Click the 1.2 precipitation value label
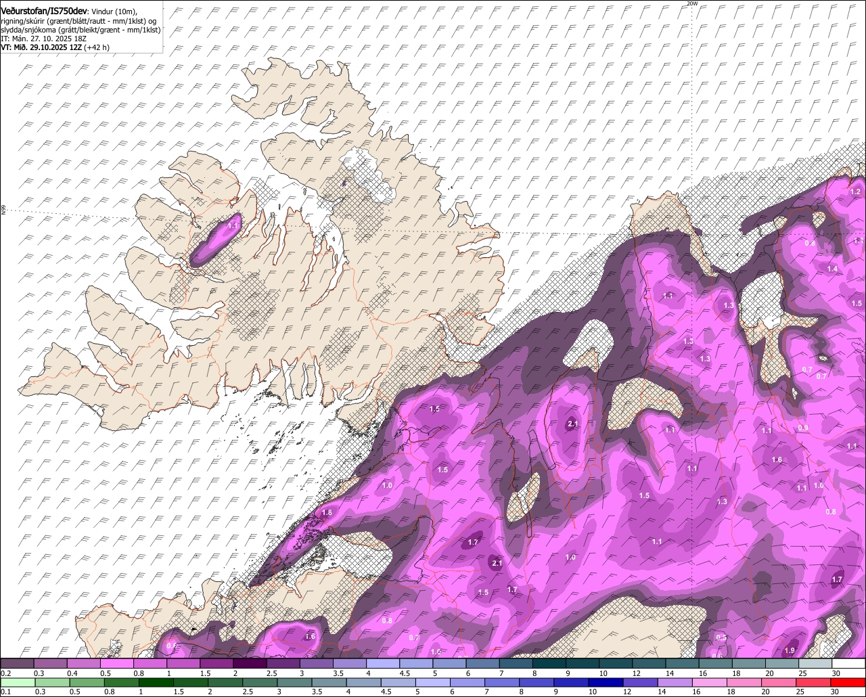The height and width of the screenshot is (697, 866). pyautogui.click(x=854, y=192)
